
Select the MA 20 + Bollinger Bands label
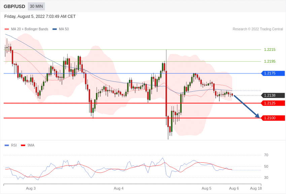30,29
